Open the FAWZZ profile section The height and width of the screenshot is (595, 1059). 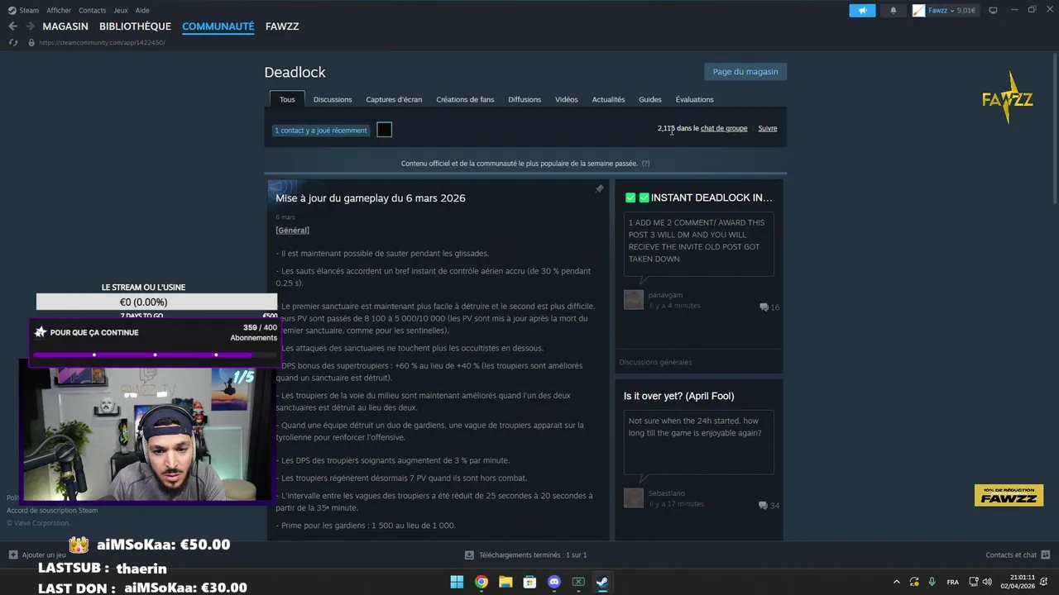(282, 26)
